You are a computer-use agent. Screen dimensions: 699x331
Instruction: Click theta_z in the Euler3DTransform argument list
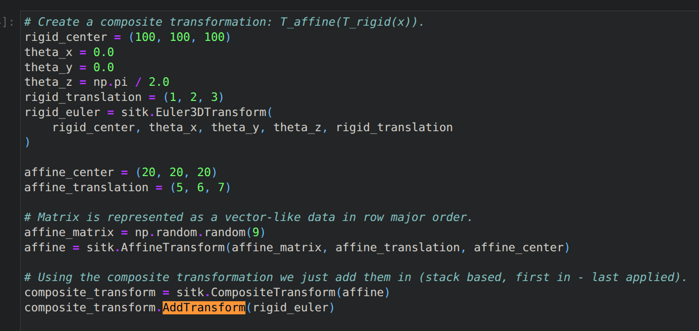tap(297, 127)
